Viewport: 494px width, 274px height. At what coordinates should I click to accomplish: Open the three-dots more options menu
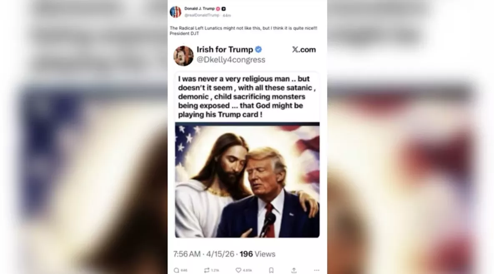(317, 270)
